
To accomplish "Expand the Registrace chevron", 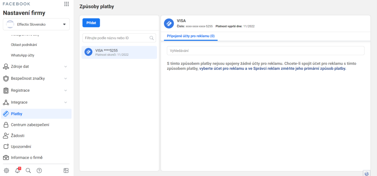I will click(x=66, y=91).
